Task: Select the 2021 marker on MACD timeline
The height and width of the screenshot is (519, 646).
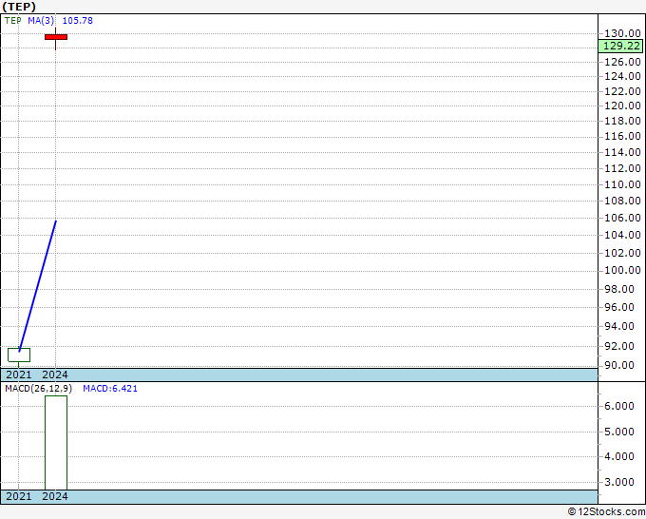Action: tap(19, 496)
